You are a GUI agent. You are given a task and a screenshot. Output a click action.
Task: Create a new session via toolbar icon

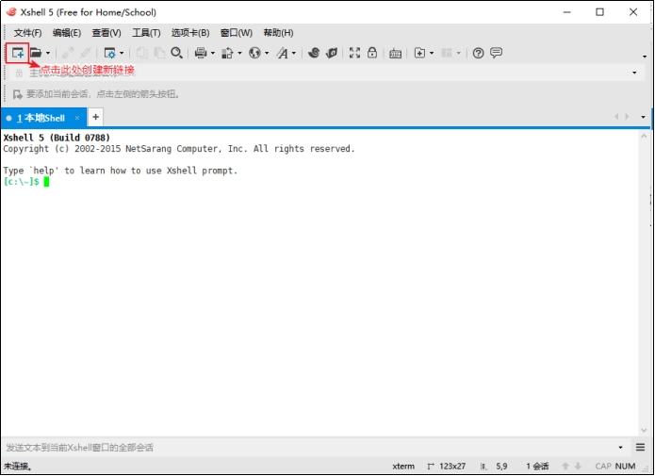(18, 53)
